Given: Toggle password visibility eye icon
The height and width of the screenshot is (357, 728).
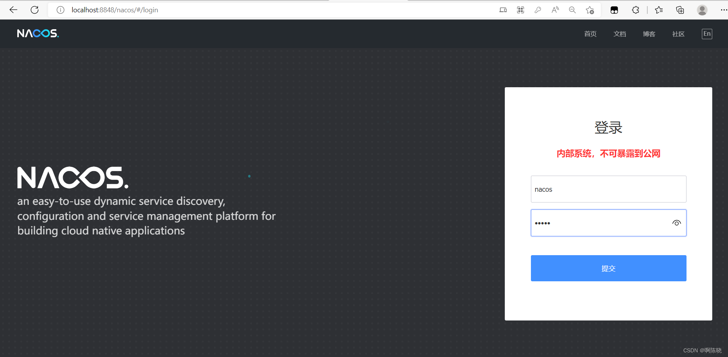Looking at the screenshot, I should click(677, 223).
